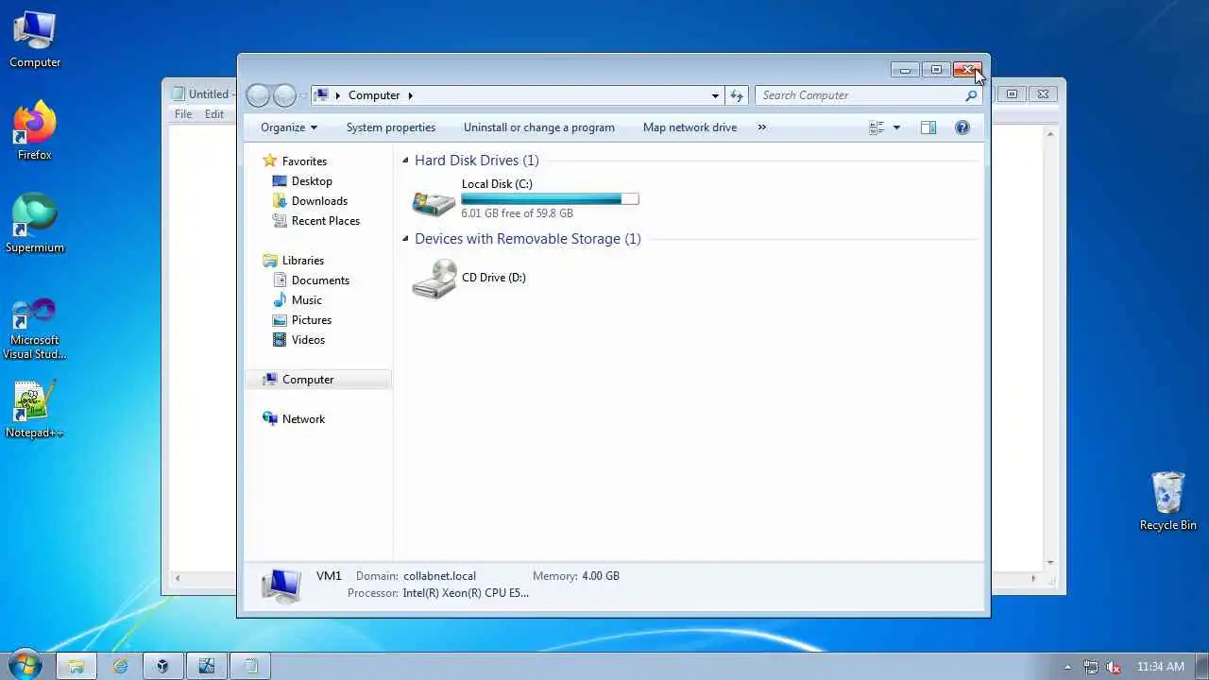The height and width of the screenshot is (680, 1209).
Task: Click the Windows Explorer taskbar button
Action: point(77,666)
